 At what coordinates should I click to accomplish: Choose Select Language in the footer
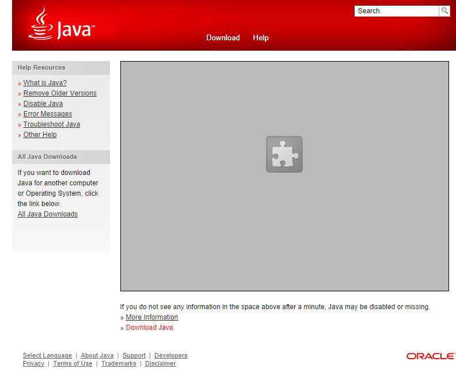pyautogui.click(x=47, y=355)
